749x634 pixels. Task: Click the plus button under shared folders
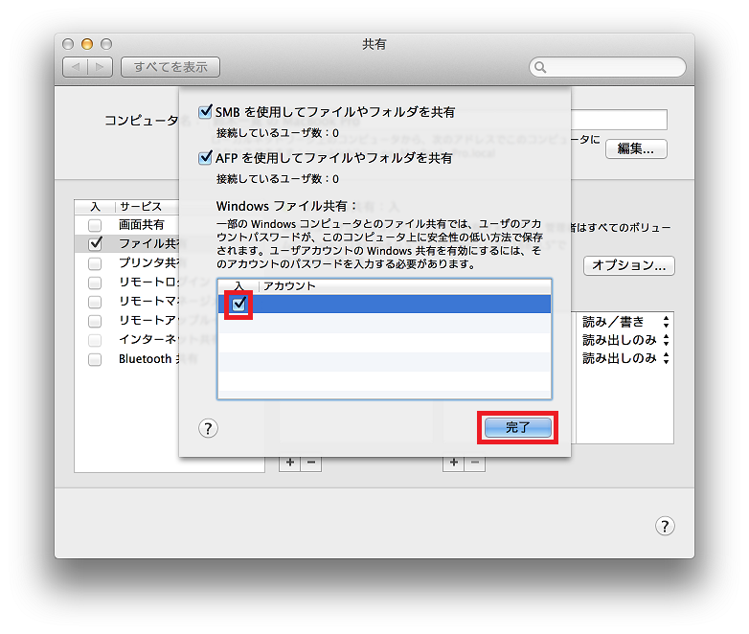289,464
